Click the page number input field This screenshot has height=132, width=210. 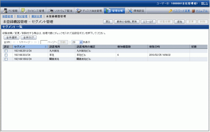44,42
